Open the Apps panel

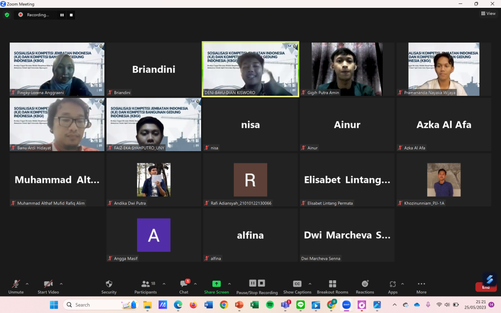click(393, 286)
